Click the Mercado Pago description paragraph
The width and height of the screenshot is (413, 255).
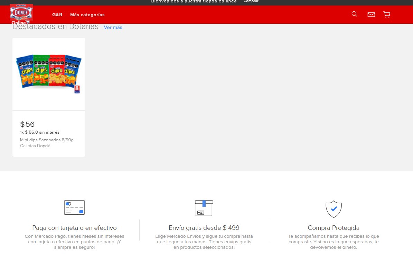point(74,242)
